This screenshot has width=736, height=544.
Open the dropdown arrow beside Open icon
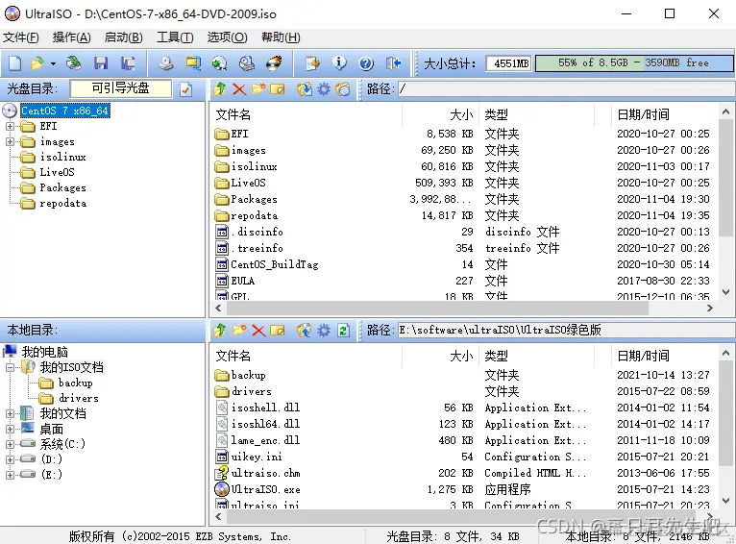click(x=53, y=63)
